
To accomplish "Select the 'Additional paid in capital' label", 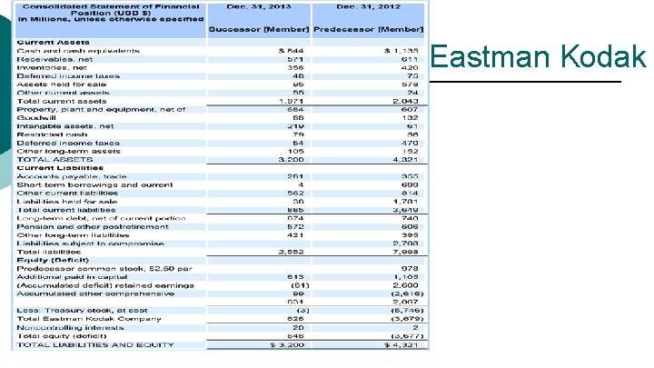I will (x=72, y=277).
